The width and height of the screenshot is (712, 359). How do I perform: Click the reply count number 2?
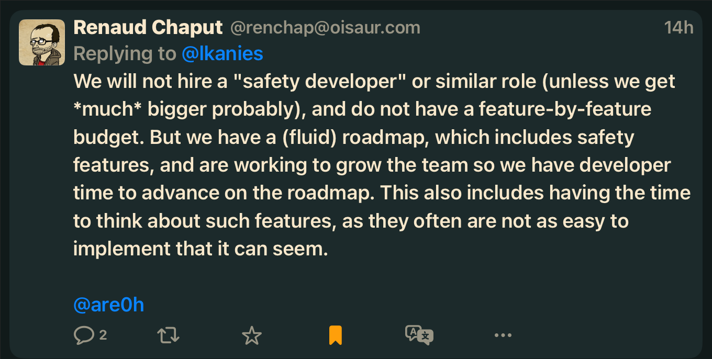click(103, 335)
